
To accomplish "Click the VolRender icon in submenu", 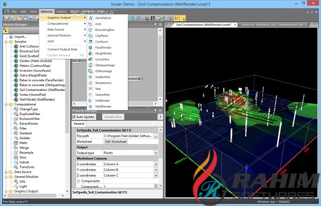I will tap(90, 101).
